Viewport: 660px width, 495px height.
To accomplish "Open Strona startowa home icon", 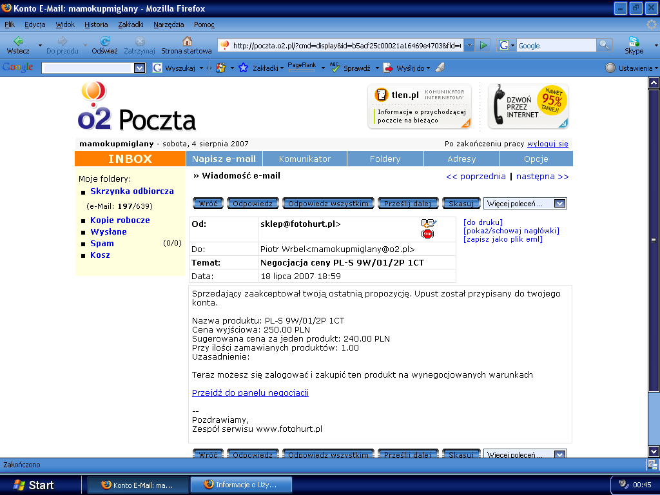I will (187, 41).
